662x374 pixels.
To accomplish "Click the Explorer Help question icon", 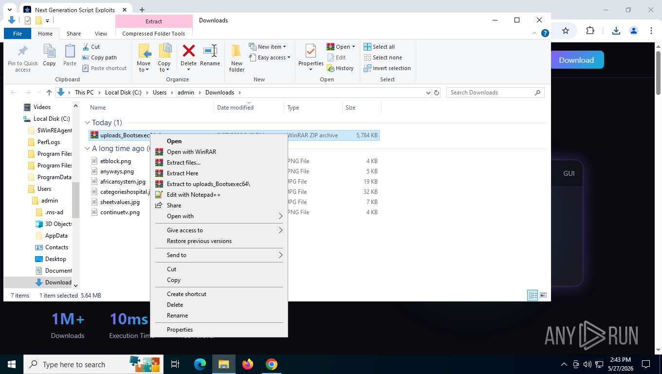I will 545,33.
